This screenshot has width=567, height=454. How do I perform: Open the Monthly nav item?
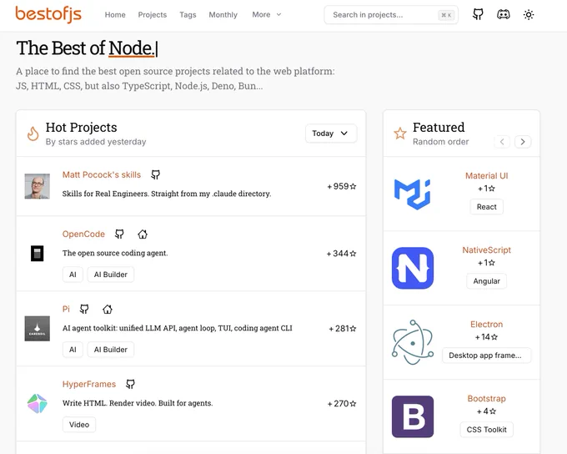point(223,15)
